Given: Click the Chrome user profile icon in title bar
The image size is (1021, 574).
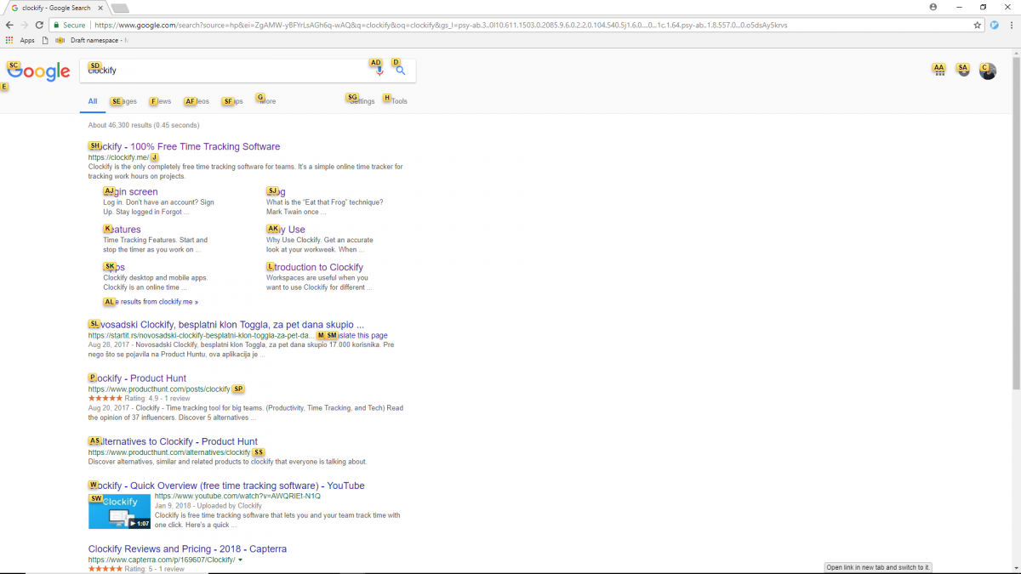Looking at the screenshot, I should point(933,7).
